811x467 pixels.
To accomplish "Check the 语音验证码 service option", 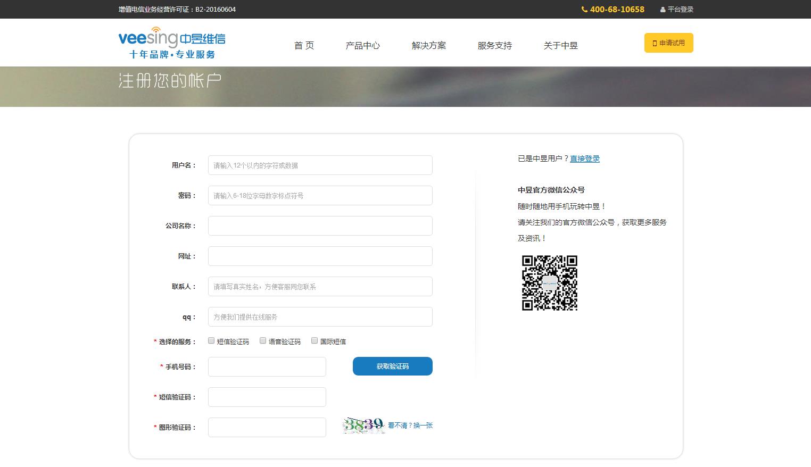I will tap(263, 341).
